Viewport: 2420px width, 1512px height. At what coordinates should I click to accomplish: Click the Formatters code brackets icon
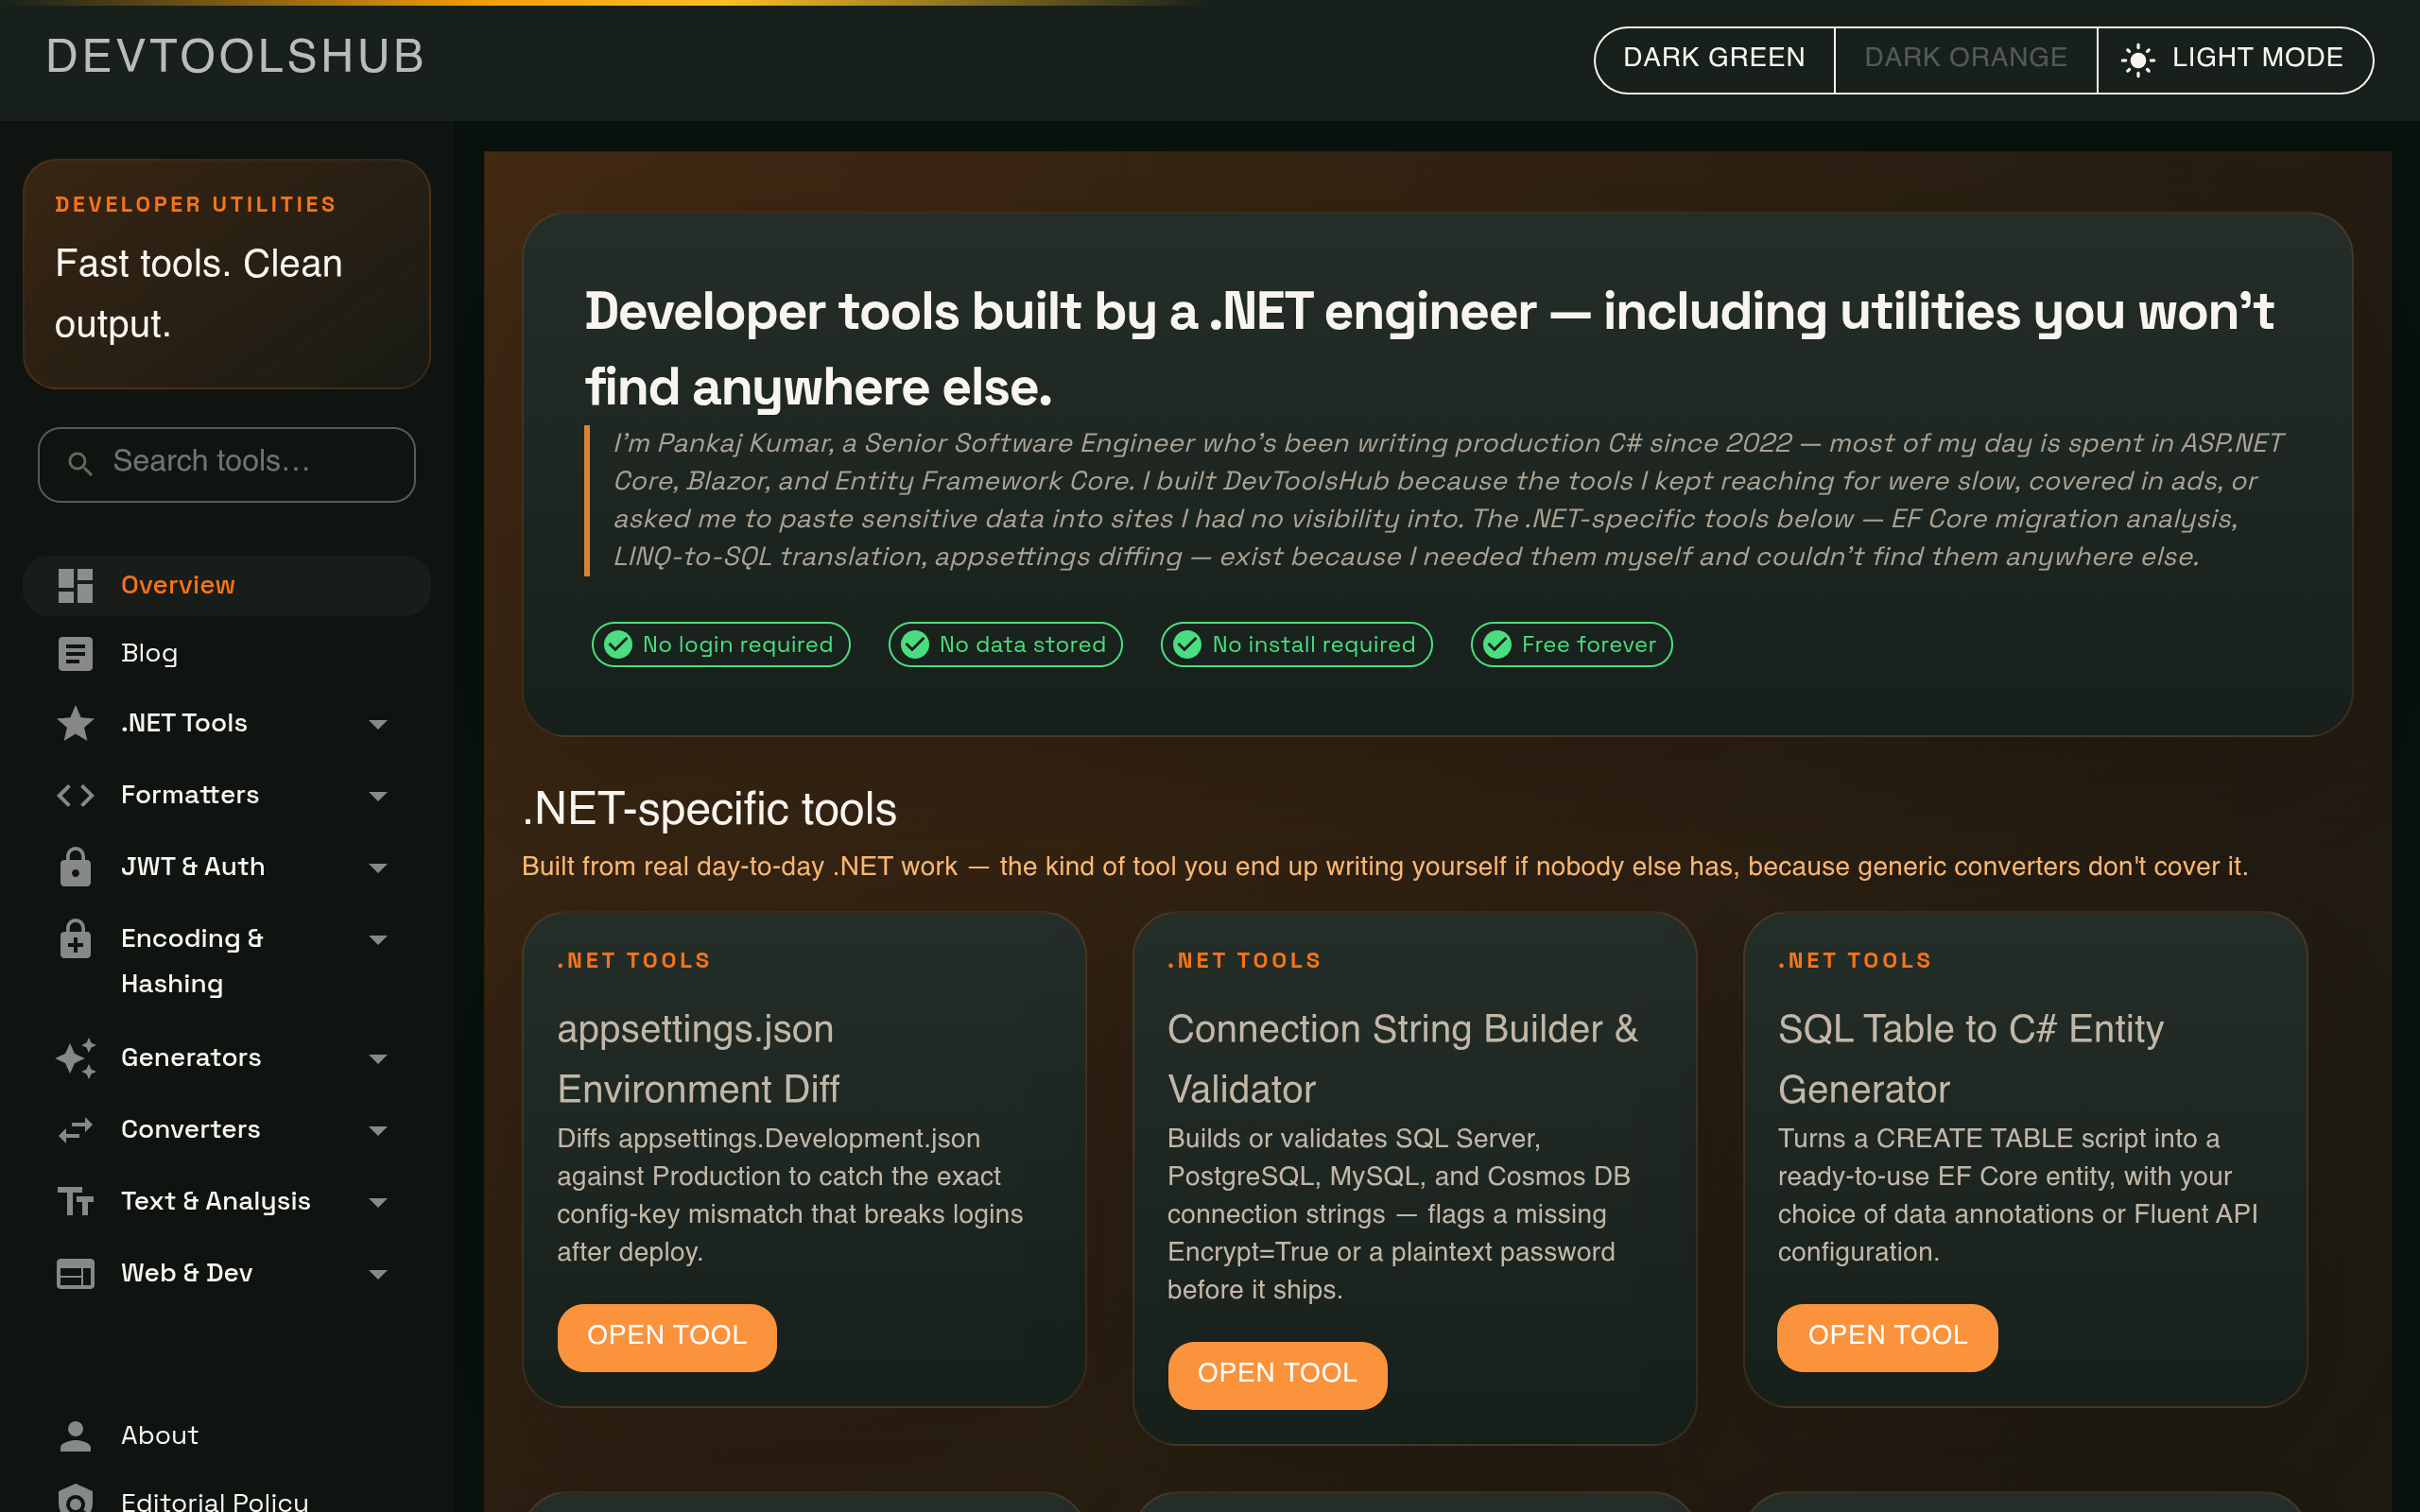75,795
